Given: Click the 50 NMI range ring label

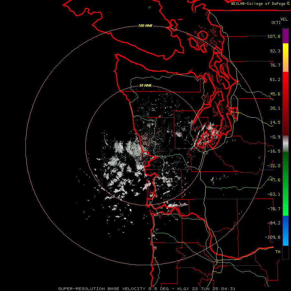Looking at the screenshot, I should pos(145,86).
